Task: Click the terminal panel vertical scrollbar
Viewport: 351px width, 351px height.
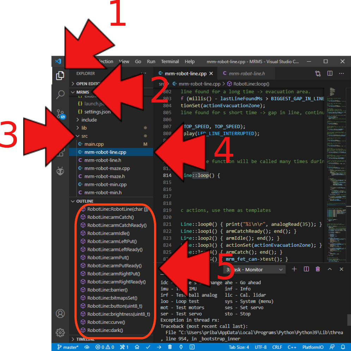Action: [349, 320]
